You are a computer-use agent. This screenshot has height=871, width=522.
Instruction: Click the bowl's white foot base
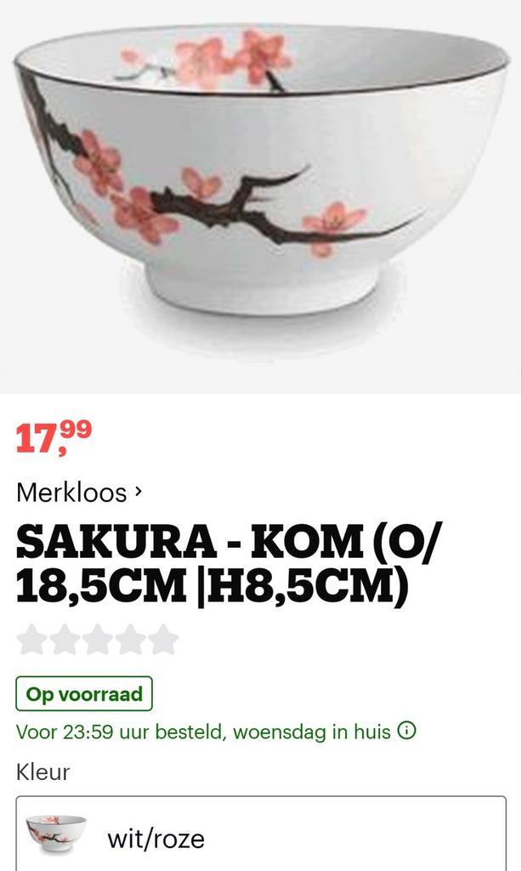(x=261, y=287)
